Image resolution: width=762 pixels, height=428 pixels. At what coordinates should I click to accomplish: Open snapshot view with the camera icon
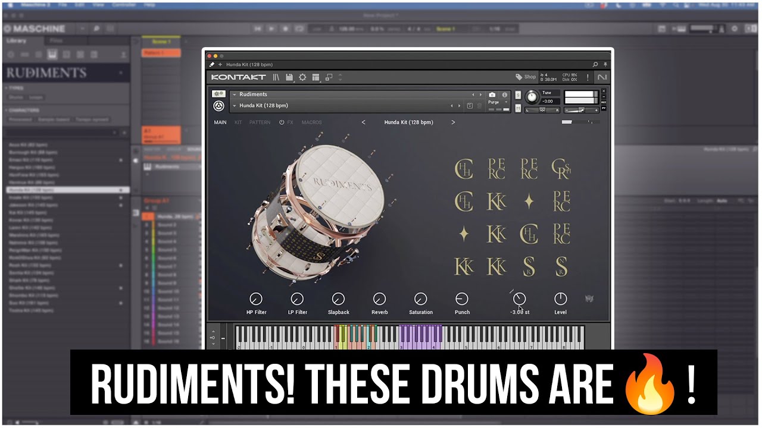click(492, 95)
